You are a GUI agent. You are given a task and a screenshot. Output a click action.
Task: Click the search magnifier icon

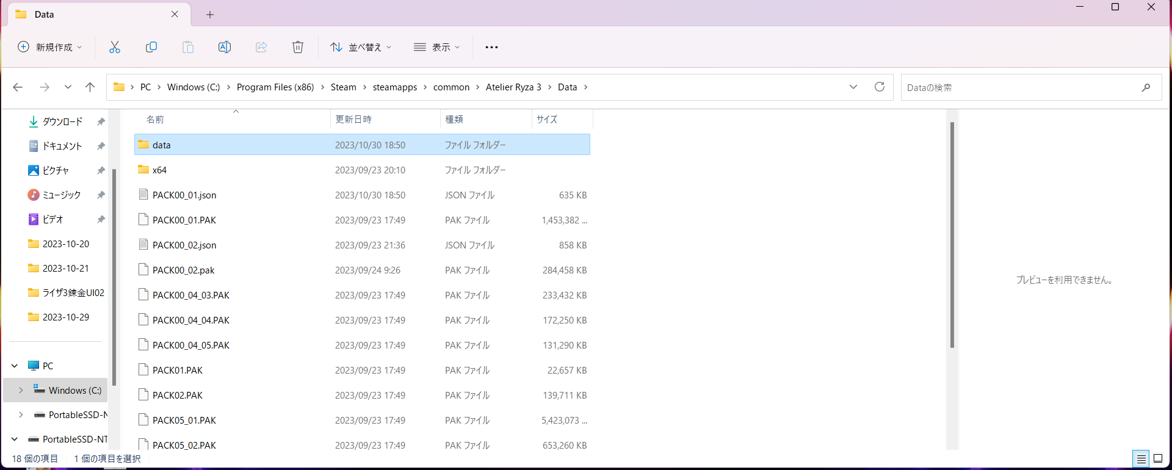(x=1146, y=87)
